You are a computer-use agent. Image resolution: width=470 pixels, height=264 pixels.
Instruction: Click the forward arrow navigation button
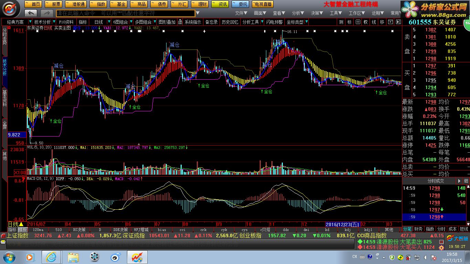pos(47,13)
